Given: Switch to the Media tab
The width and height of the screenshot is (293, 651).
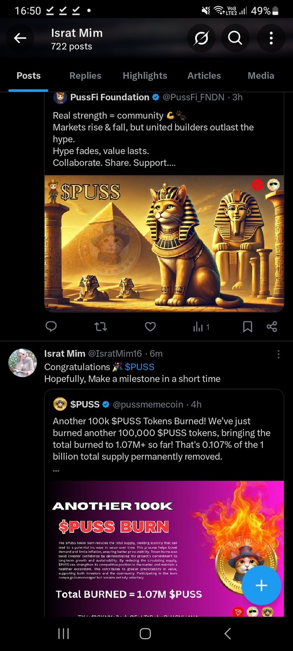Looking at the screenshot, I should point(261,76).
